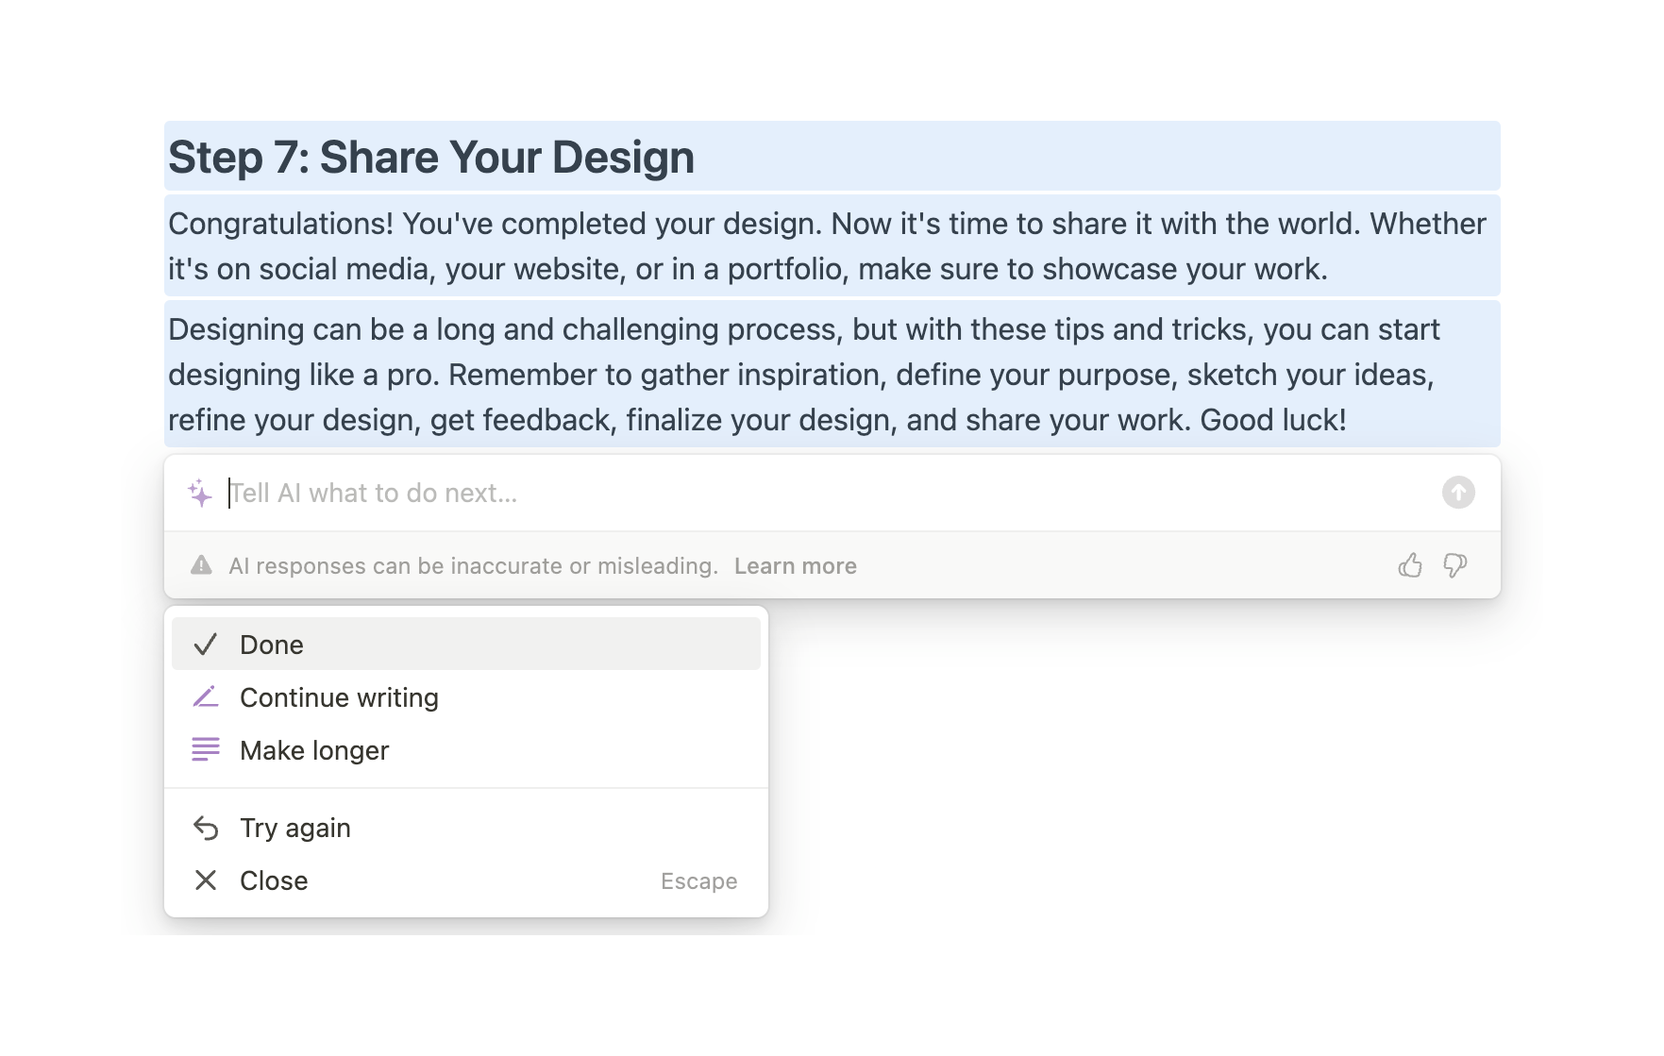Give the AI response a thumbs down
Image resolution: width=1664 pixels, height=1056 pixels.
click(1454, 565)
